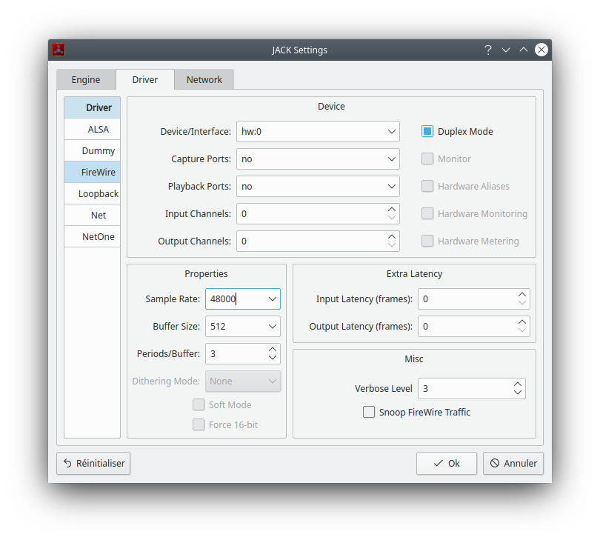Click the Réinitialiser reset button
Viewport: 600px width, 540px height.
93,464
